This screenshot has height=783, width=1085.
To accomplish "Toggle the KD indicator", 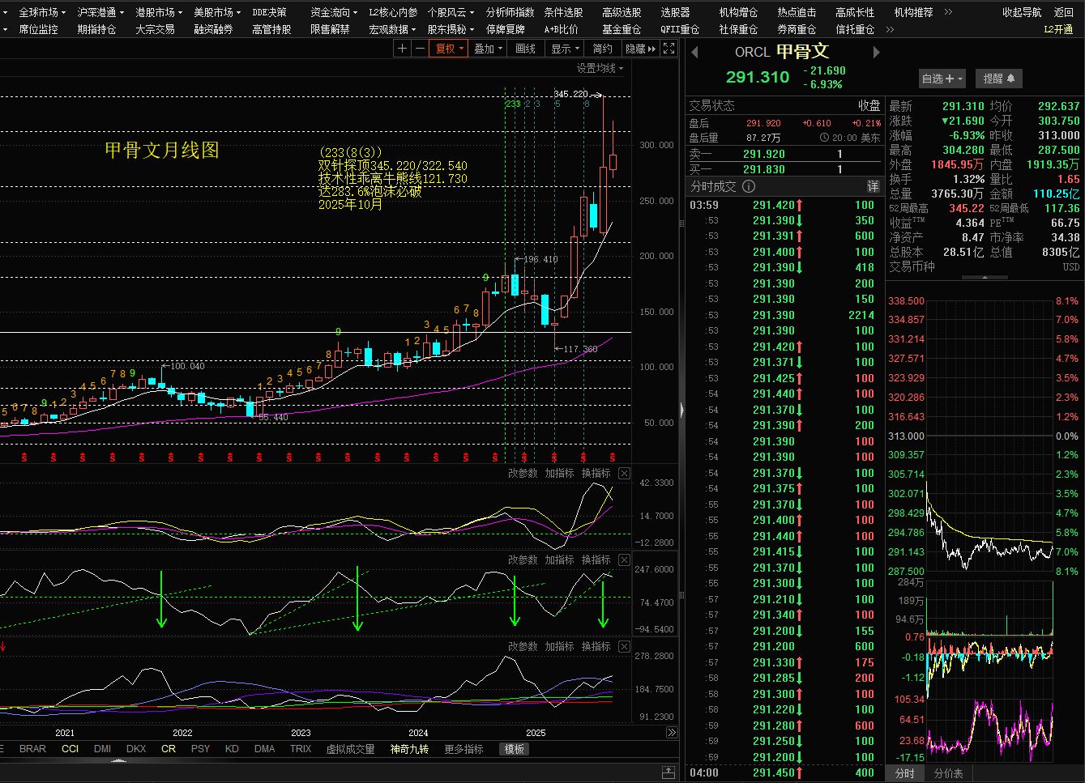I will click(x=232, y=749).
